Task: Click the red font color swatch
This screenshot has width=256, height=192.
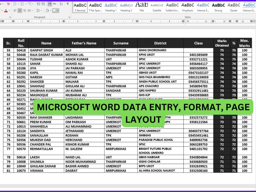Action: coord(6,12)
